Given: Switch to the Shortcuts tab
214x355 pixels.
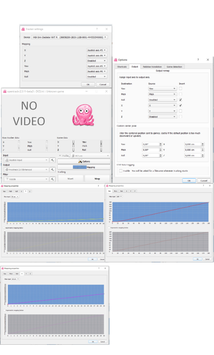Looking at the screenshot, I should click(122, 67).
